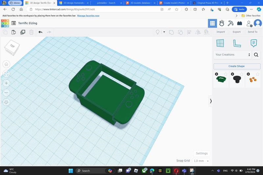Expand the Snap Grid 1.0 mm dropdown
The image size is (263, 175).
[201, 161]
